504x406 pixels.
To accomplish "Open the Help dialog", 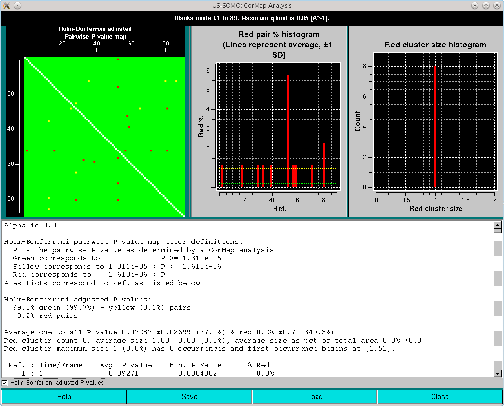I will click(x=63, y=396).
